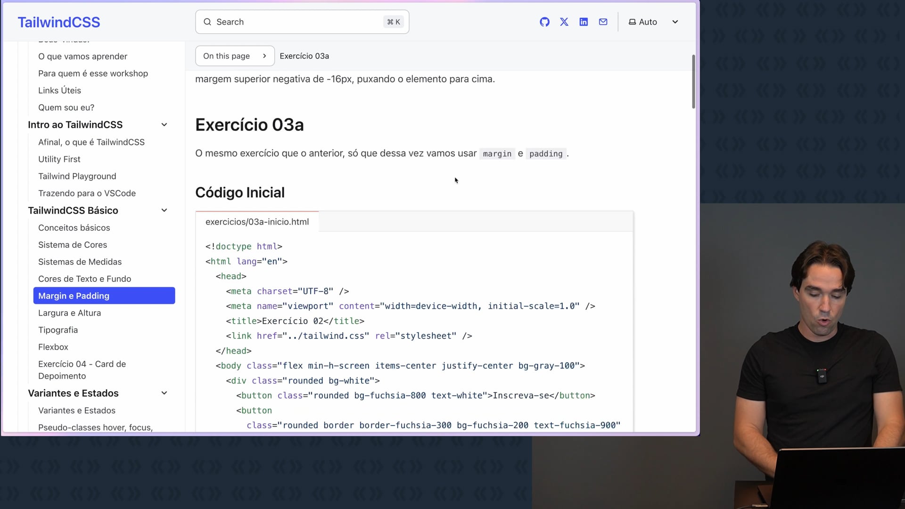Open the X (Twitter) icon link
Viewport: 905px width, 509px height.
point(564,22)
